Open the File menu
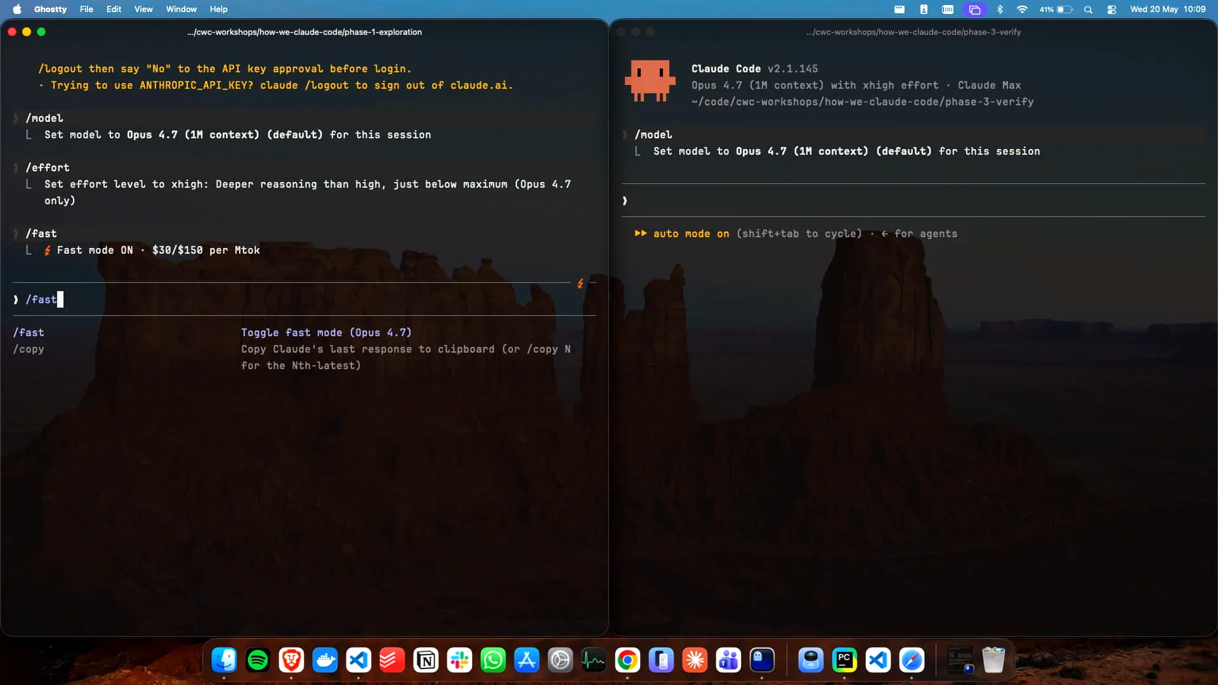 (86, 9)
